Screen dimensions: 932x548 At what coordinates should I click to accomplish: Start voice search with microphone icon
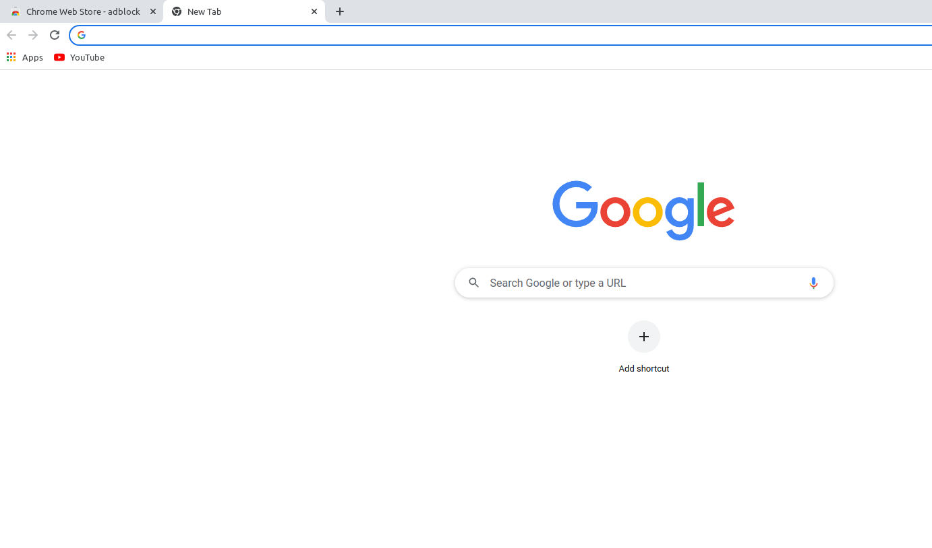pyautogui.click(x=813, y=283)
